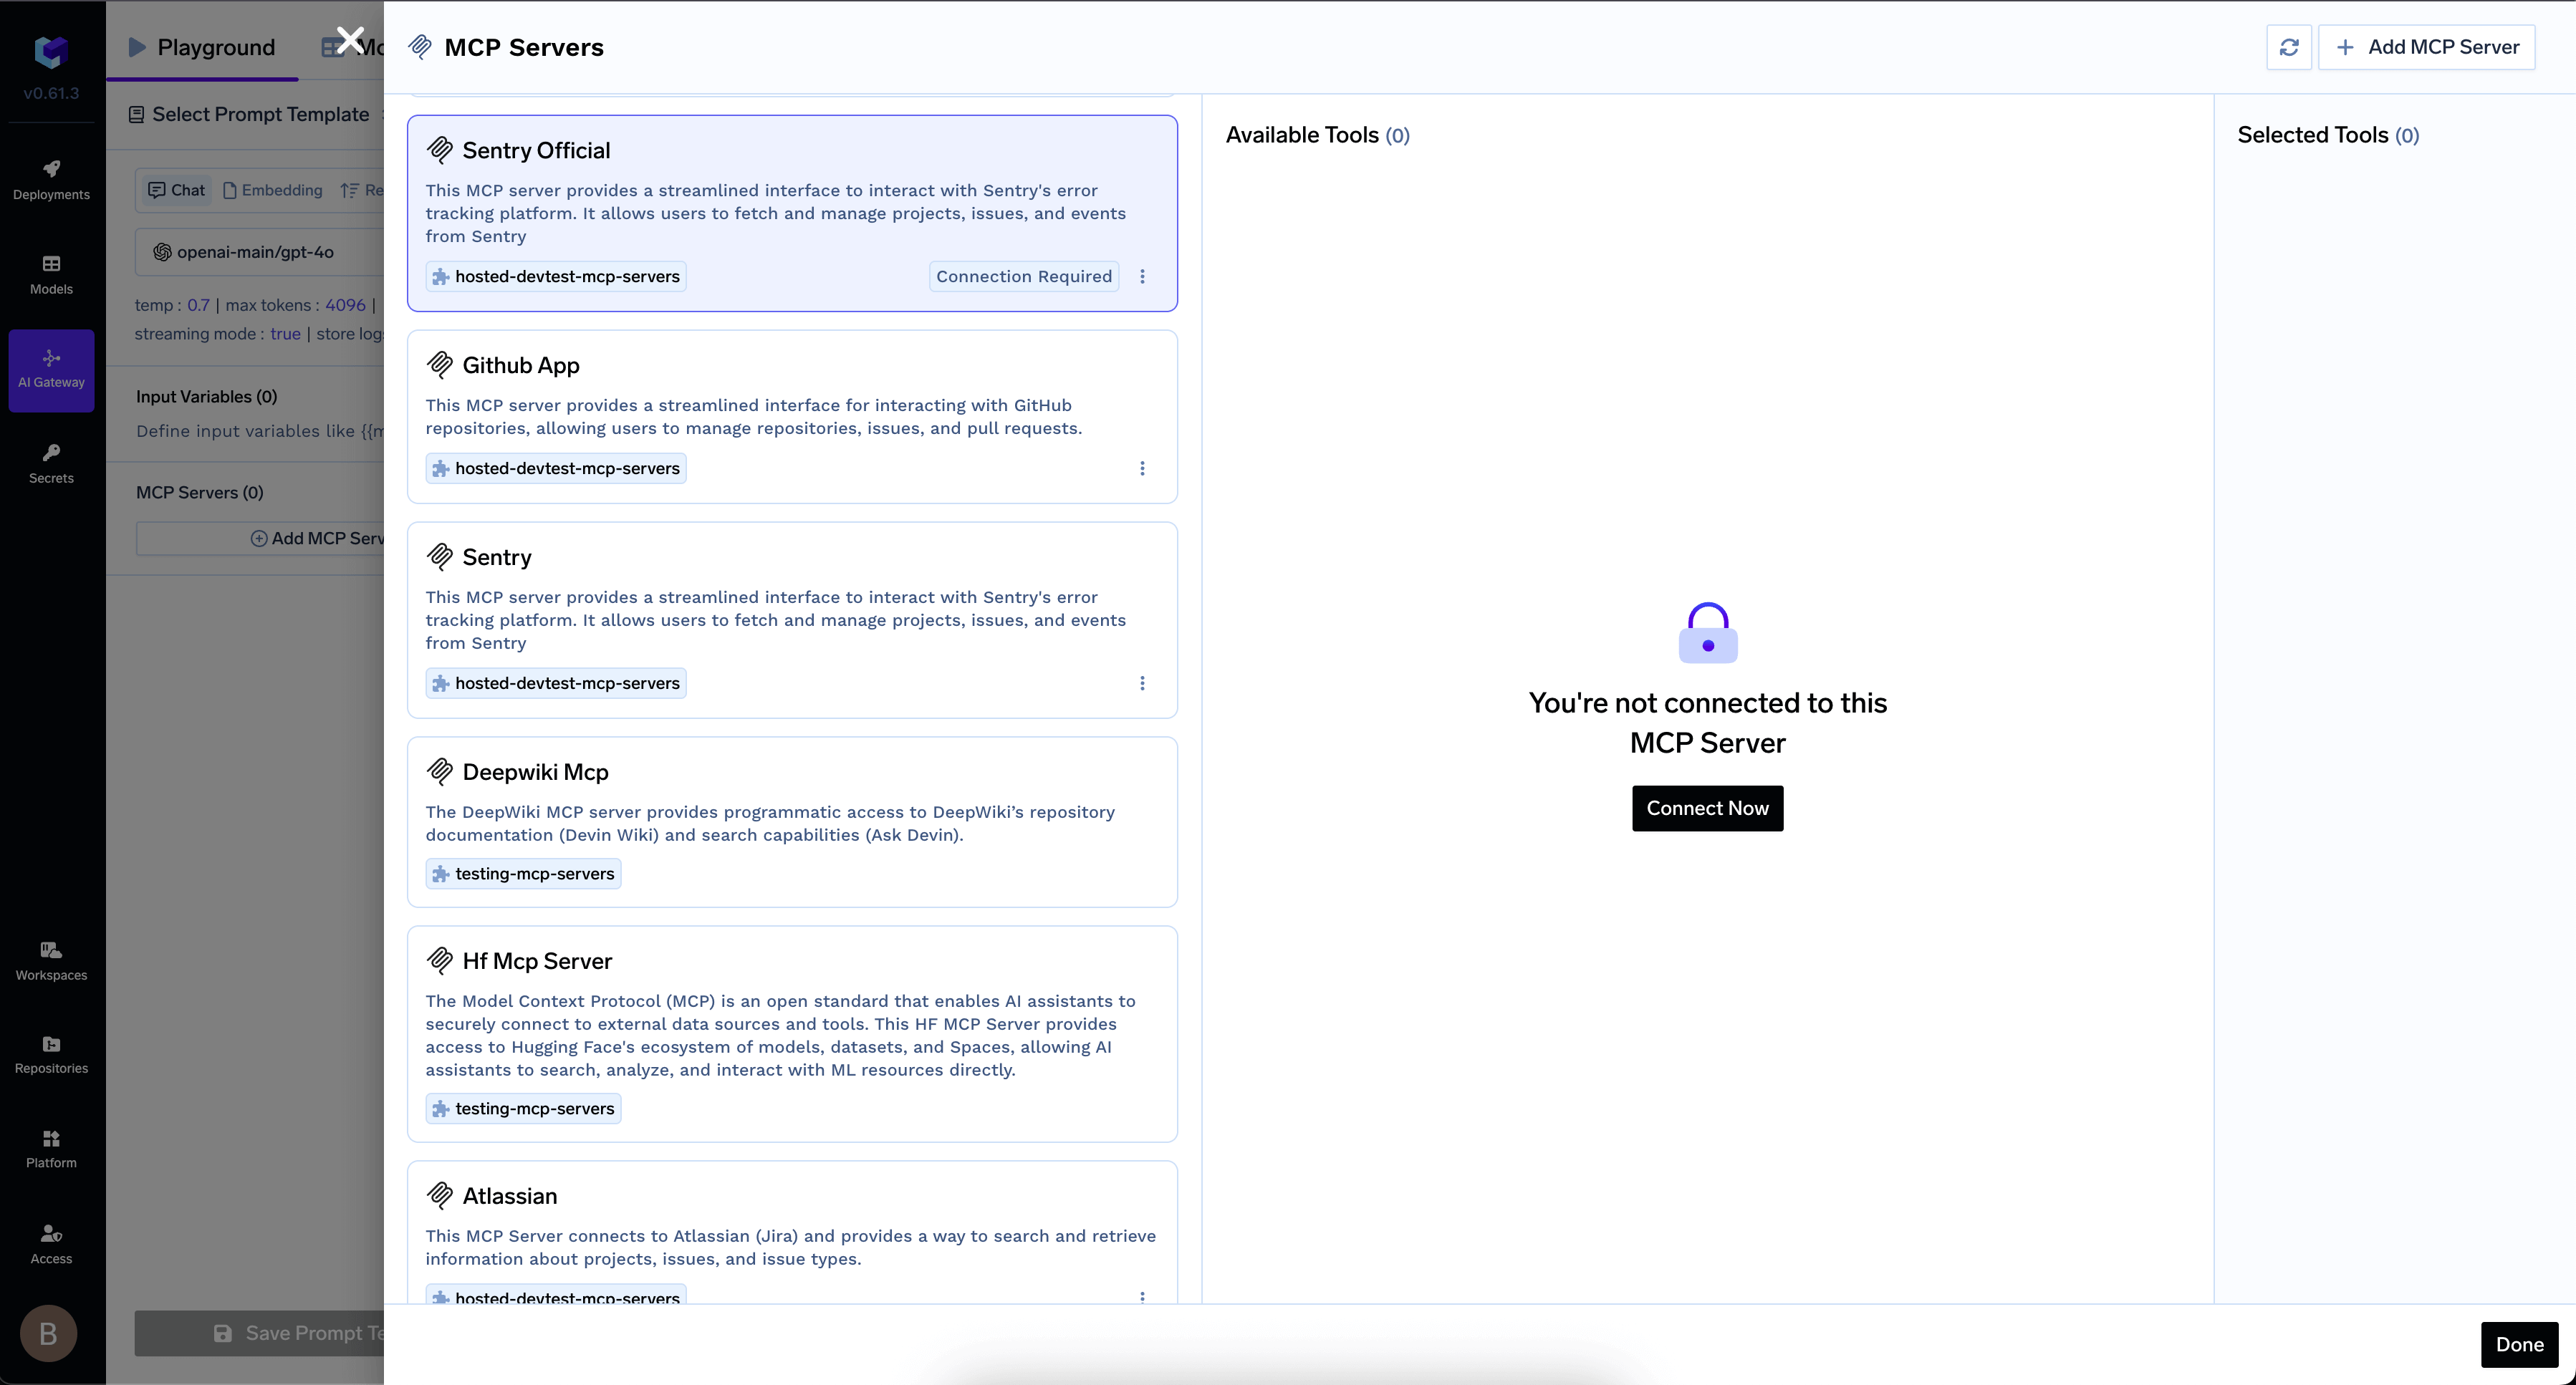Open options menu for Github App server
This screenshot has height=1385, width=2576.
point(1142,468)
